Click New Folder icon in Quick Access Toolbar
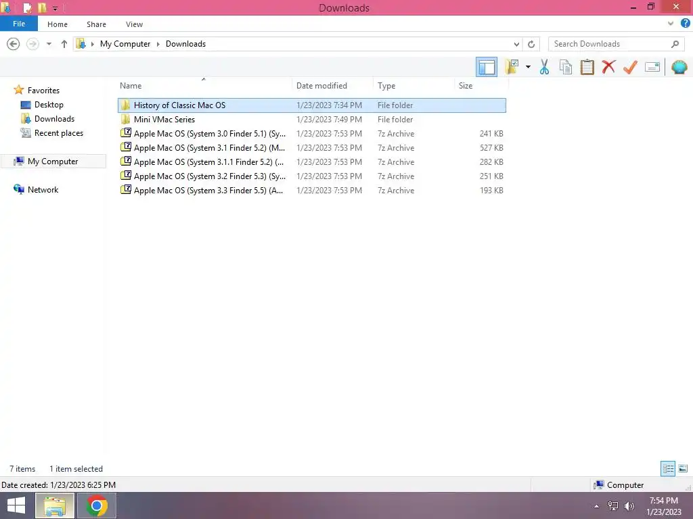 [42, 7]
